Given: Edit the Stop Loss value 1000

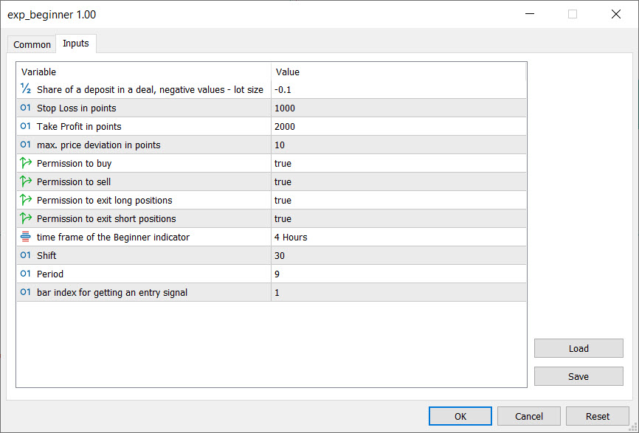Looking at the screenshot, I should 398,108.
